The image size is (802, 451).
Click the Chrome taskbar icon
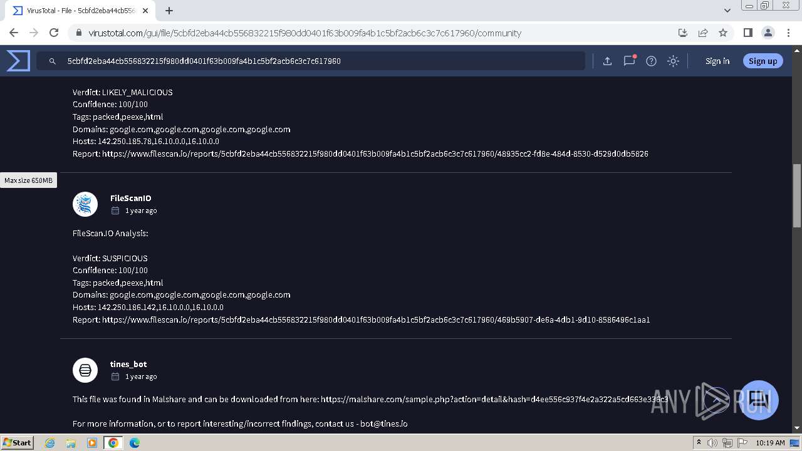113,443
